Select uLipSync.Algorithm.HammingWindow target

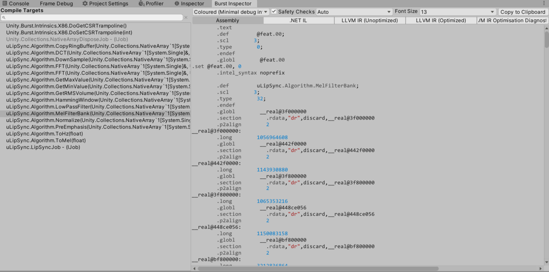[x=95, y=100]
